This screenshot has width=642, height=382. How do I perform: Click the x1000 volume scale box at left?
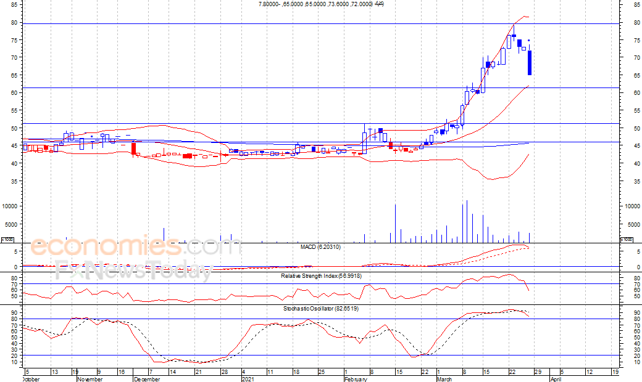click(7, 240)
